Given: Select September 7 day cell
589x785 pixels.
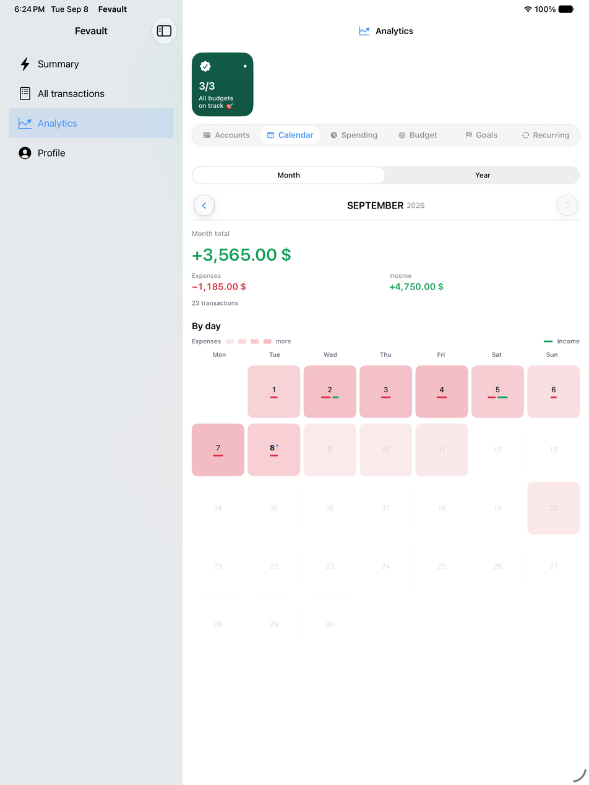Looking at the screenshot, I should click(218, 450).
